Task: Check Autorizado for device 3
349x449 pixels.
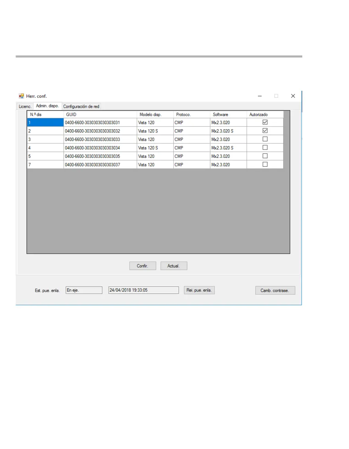Action: pos(265,139)
